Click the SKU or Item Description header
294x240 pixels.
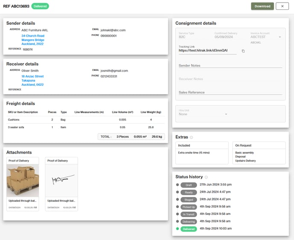tap(23, 112)
